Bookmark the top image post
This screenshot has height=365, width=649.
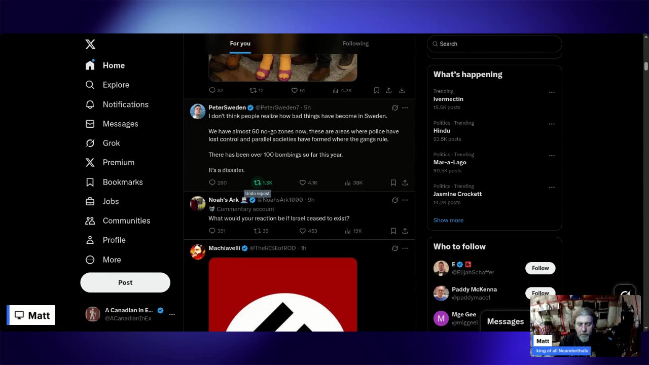tap(377, 90)
